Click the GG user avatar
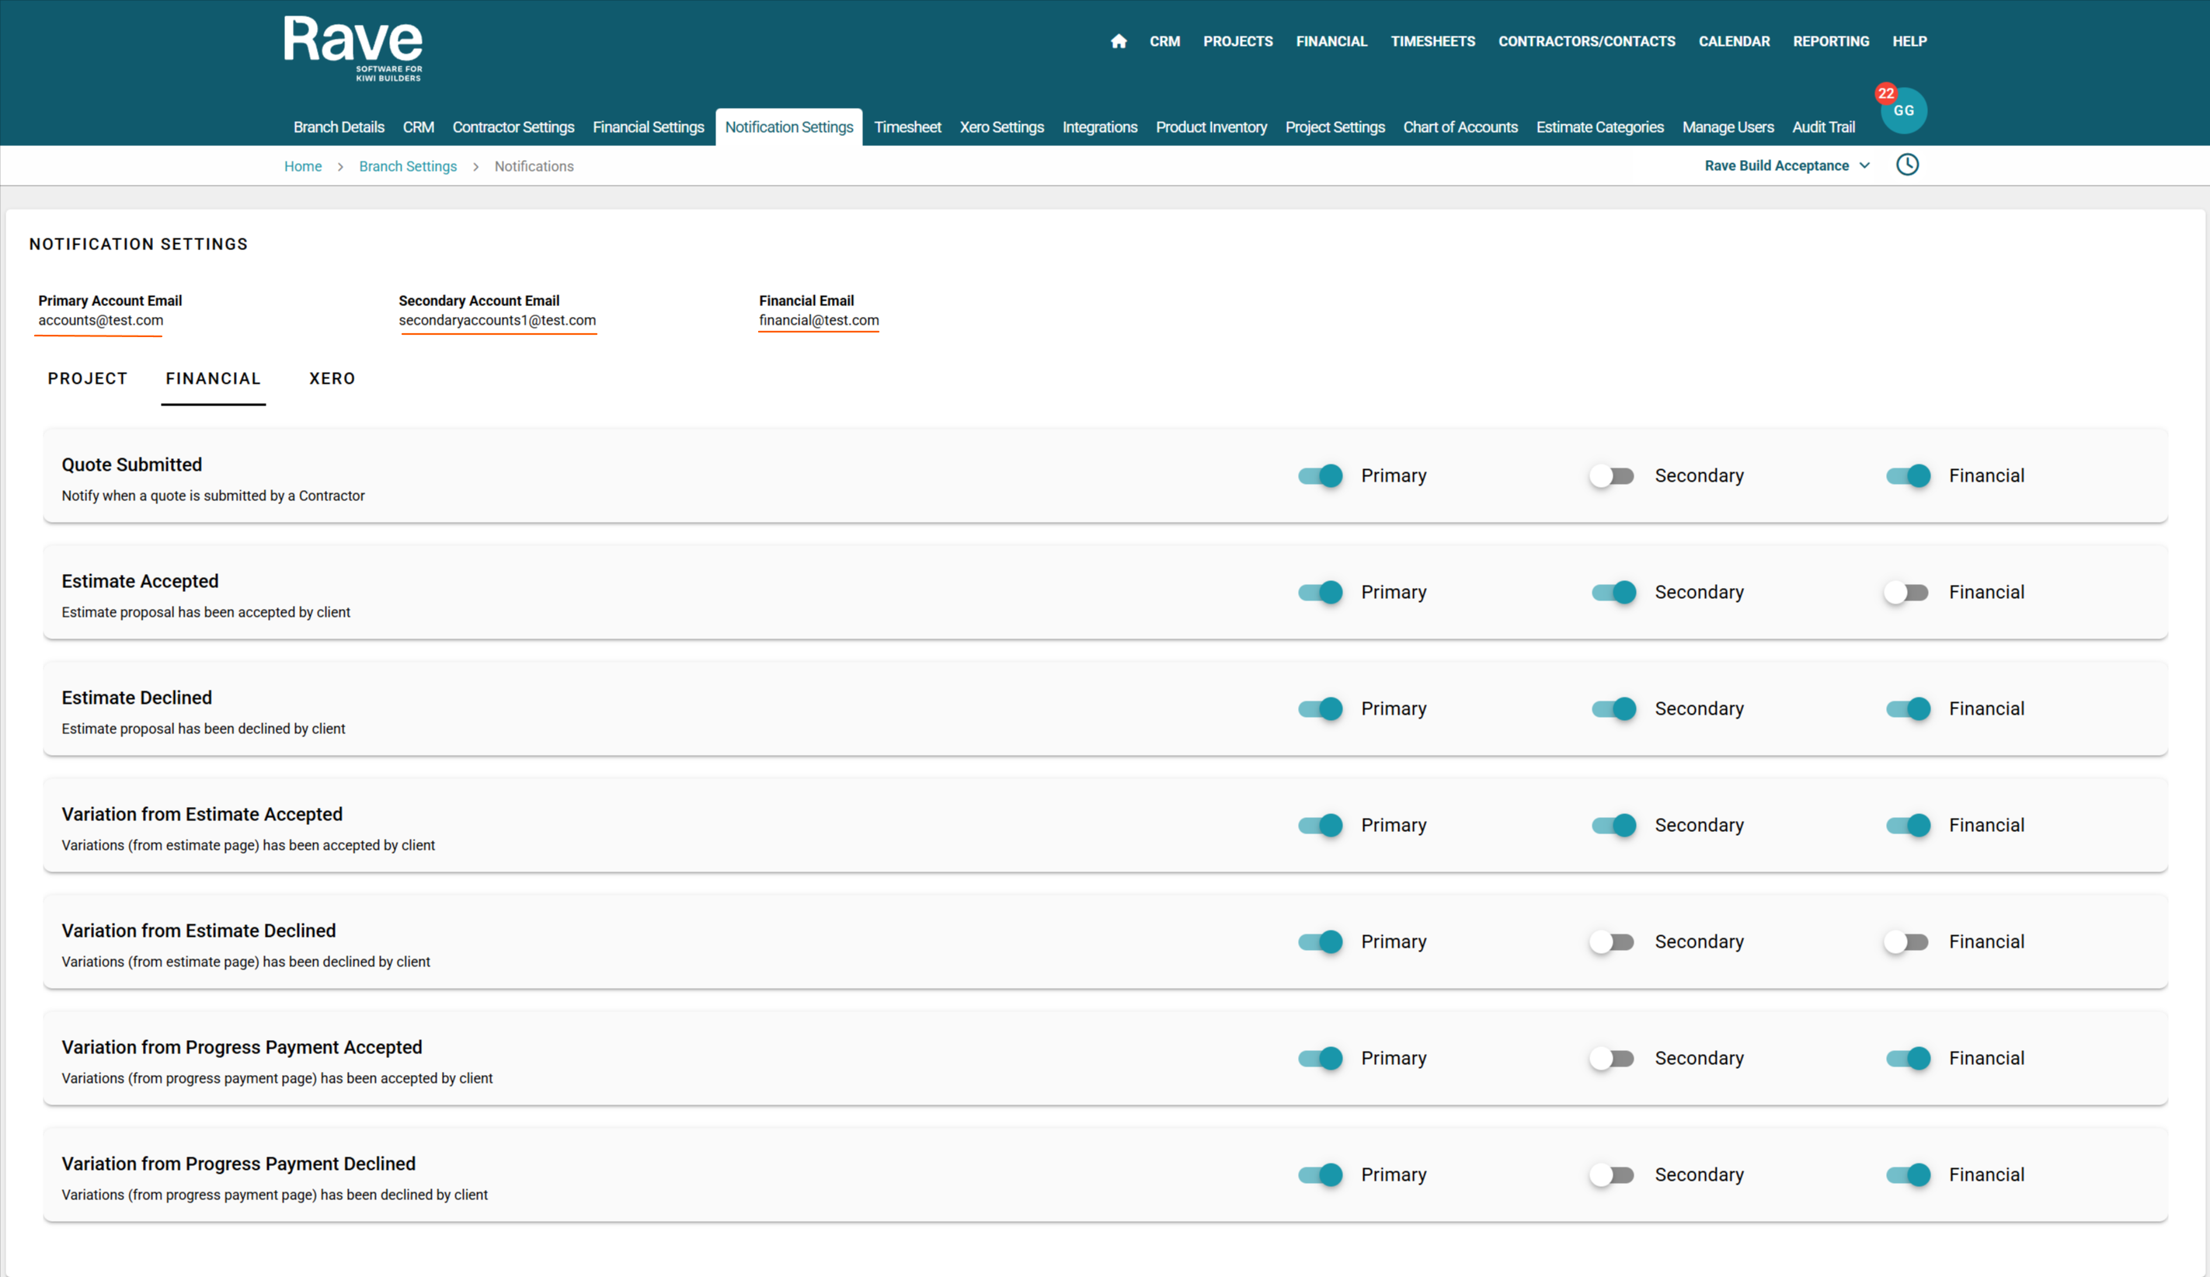This screenshot has width=2210, height=1277. (x=1904, y=111)
